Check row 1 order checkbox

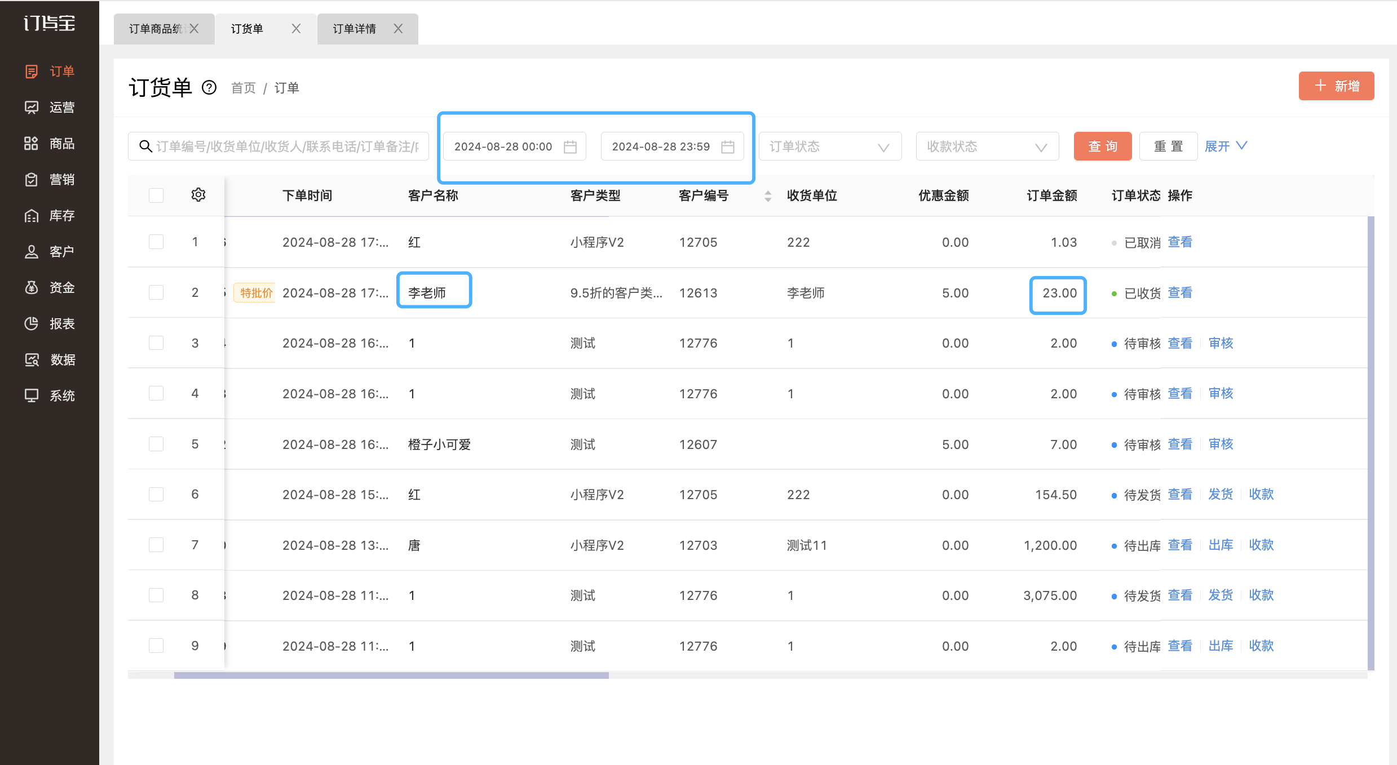click(156, 242)
